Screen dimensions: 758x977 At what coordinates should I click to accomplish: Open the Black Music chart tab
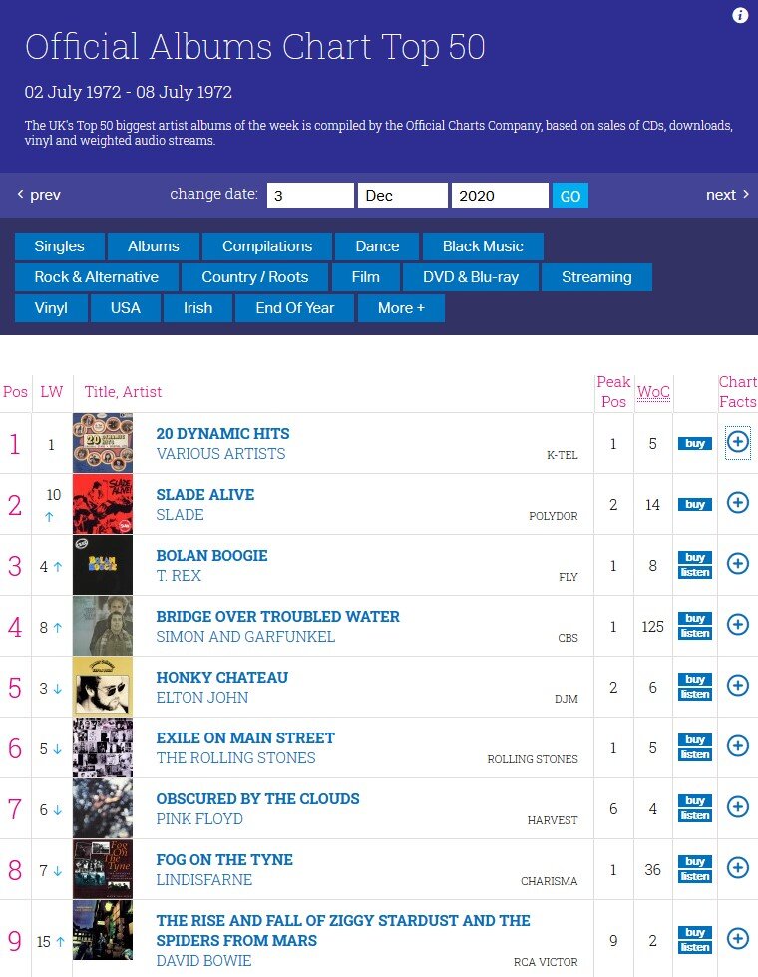(483, 246)
